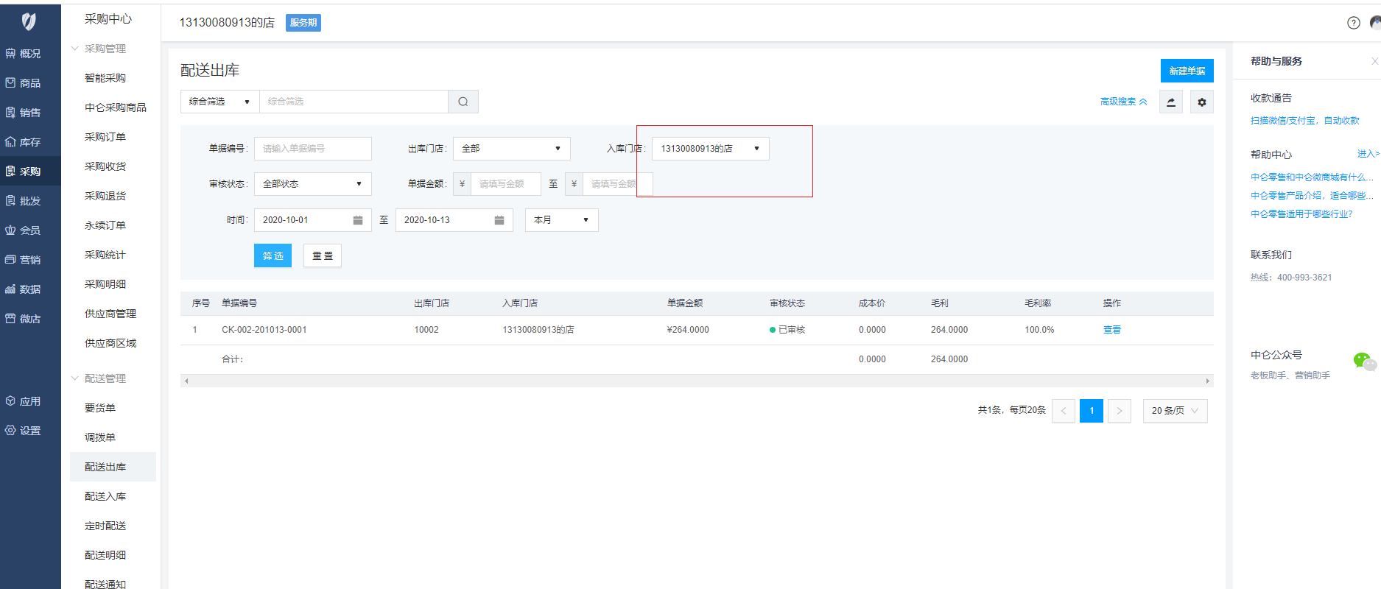Open the gear settings icon near advanced search

(1201, 102)
